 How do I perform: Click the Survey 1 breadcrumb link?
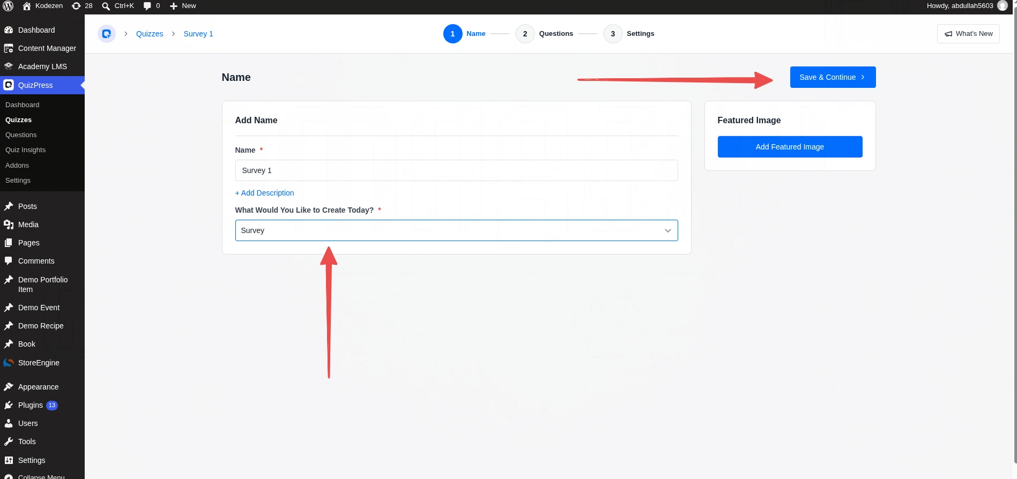pos(198,34)
